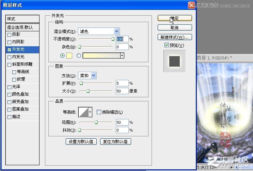253x171 pixels.
Task: Click the 不透明度 value field
Action: click(122, 39)
